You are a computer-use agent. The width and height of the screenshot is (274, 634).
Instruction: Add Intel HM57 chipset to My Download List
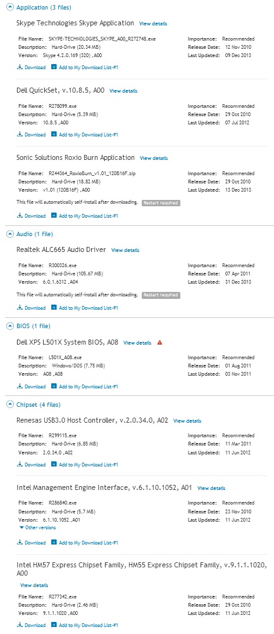[85, 625]
